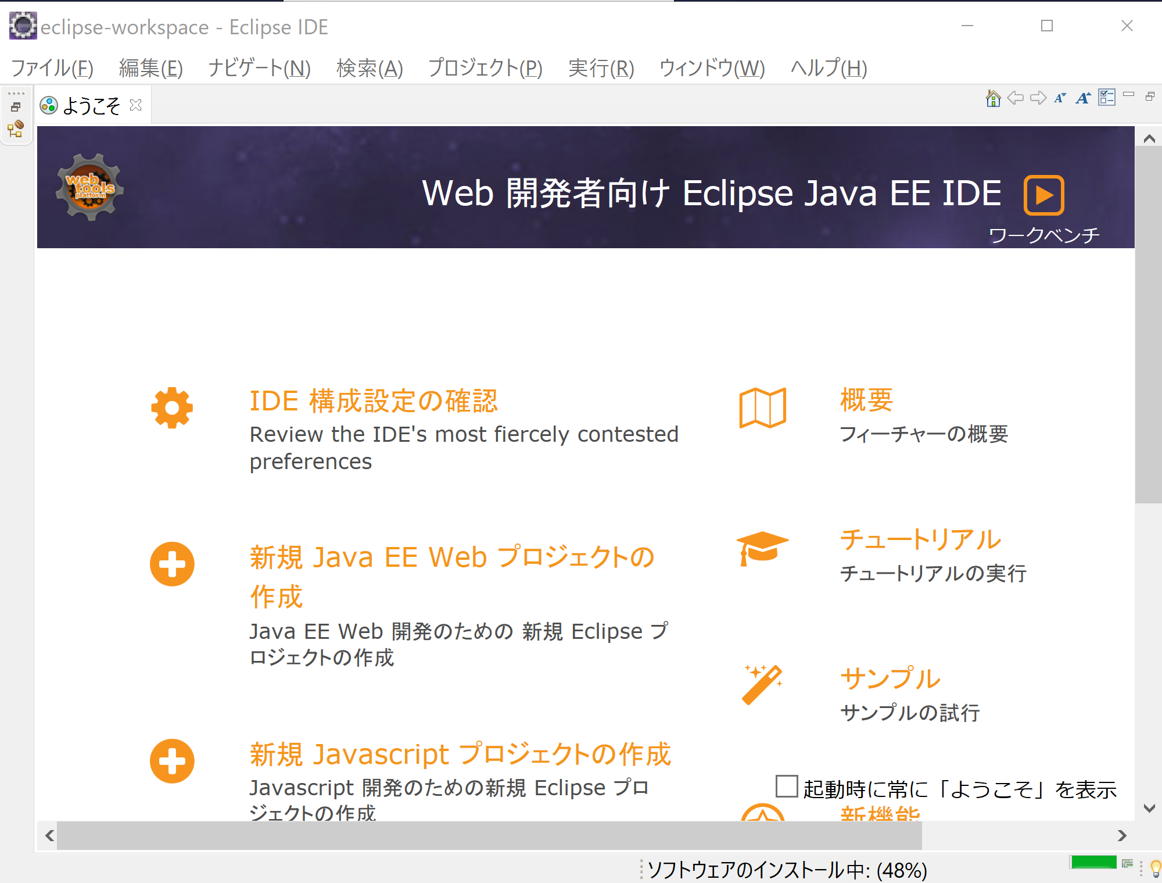
Task: Open the ヘルプ(H) menu
Action: point(829,68)
